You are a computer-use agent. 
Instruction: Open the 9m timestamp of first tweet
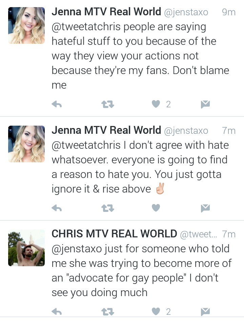tap(229, 12)
